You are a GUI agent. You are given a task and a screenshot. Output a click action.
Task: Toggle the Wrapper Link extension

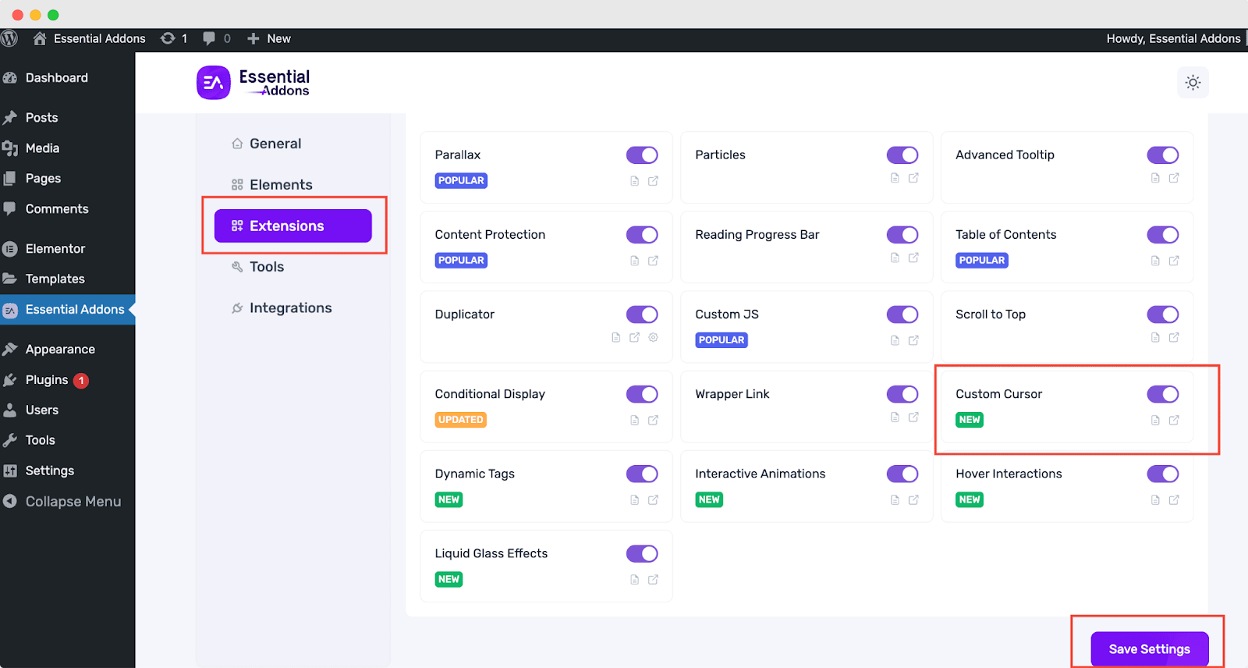(x=902, y=394)
